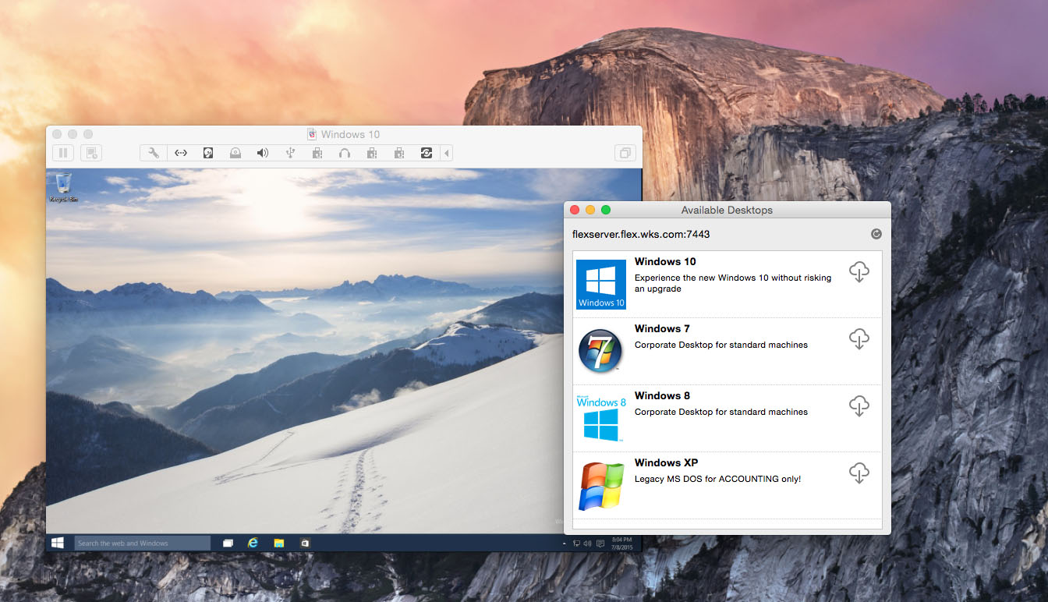Click the headphones icon in VM toolbar
The width and height of the screenshot is (1048, 602).
pyautogui.click(x=345, y=153)
